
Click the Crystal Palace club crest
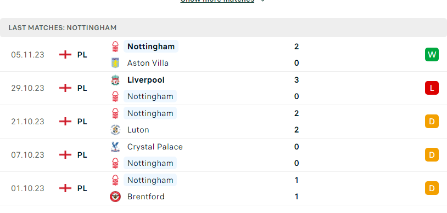pos(115,147)
